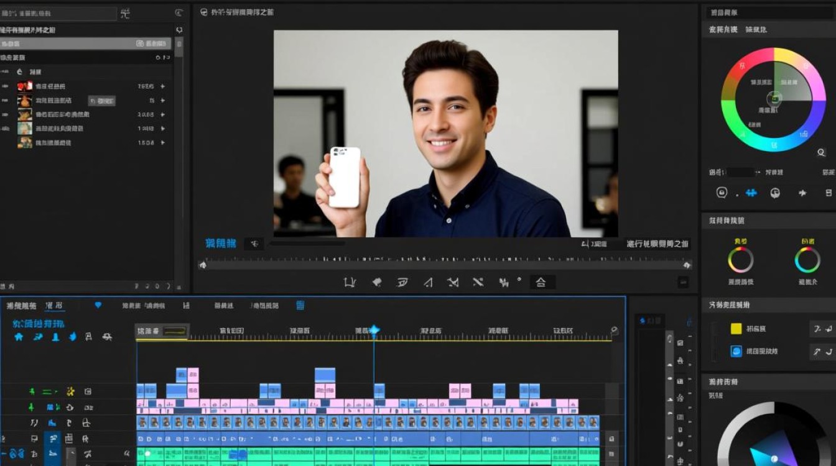Click the icon before the preview panel title

[203, 12]
